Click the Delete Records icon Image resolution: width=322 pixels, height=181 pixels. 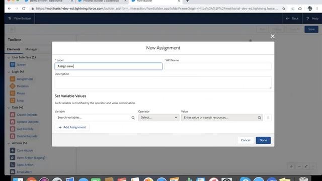(13, 136)
